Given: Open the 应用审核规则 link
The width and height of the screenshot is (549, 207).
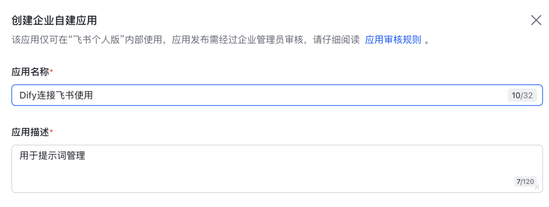Looking at the screenshot, I should [393, 40].
